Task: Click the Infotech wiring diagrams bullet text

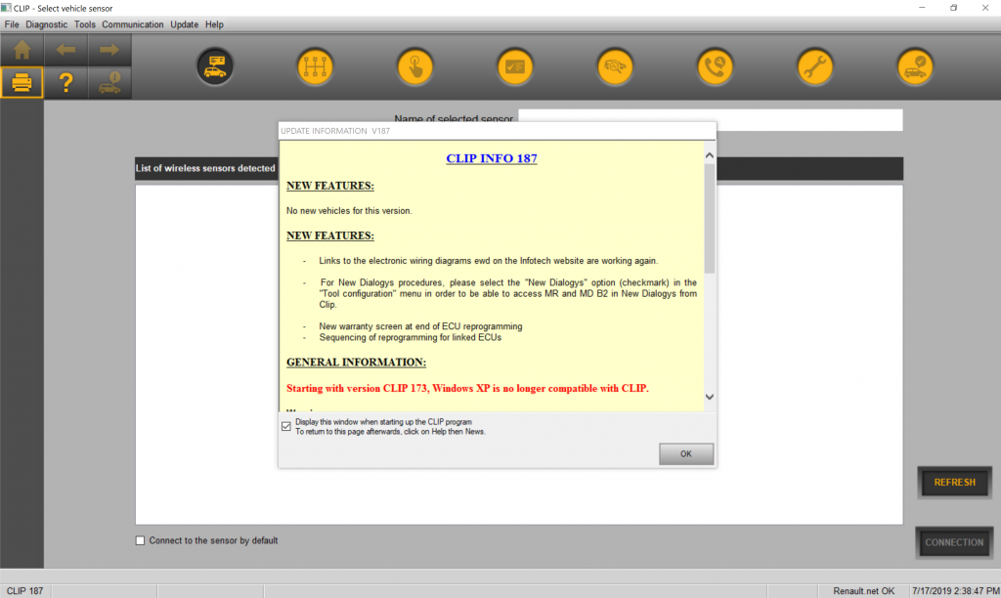Action: click(489, 260)
